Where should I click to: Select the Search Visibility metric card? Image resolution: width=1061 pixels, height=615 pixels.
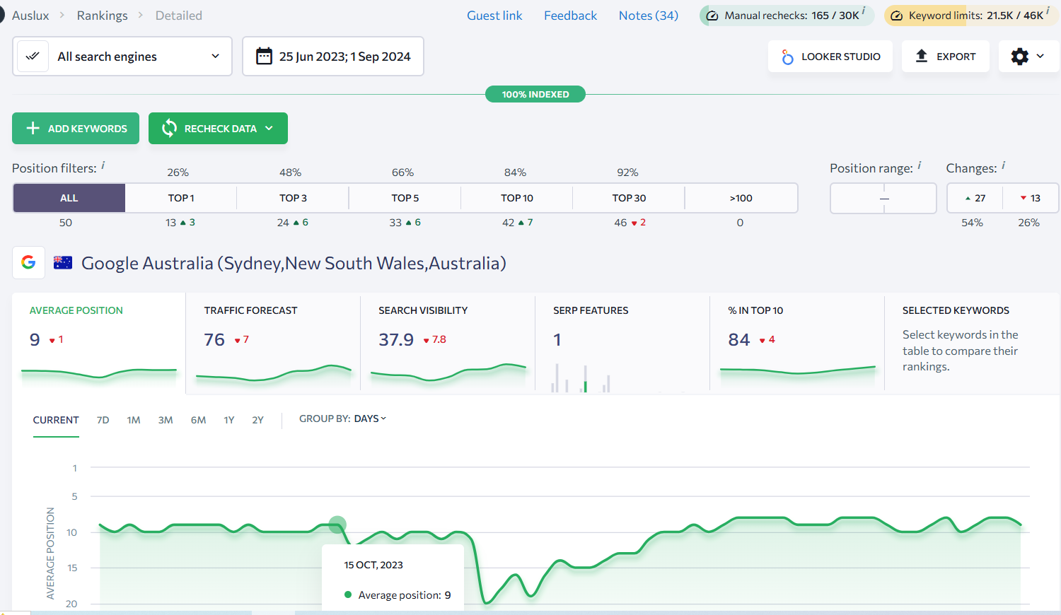point(448,342)
